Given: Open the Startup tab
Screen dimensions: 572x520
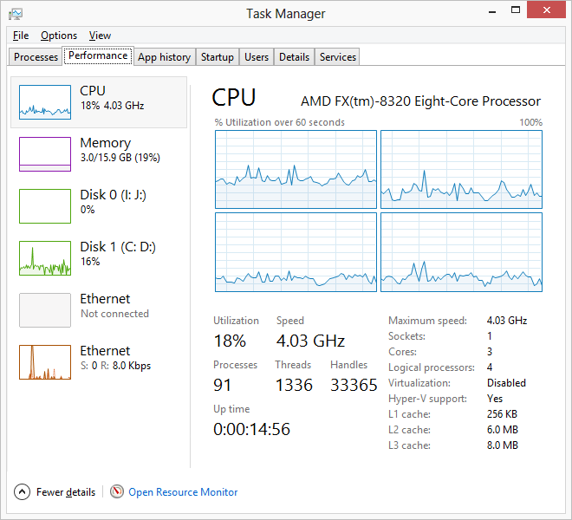Looking at the screenshot, I should point(218,57).
